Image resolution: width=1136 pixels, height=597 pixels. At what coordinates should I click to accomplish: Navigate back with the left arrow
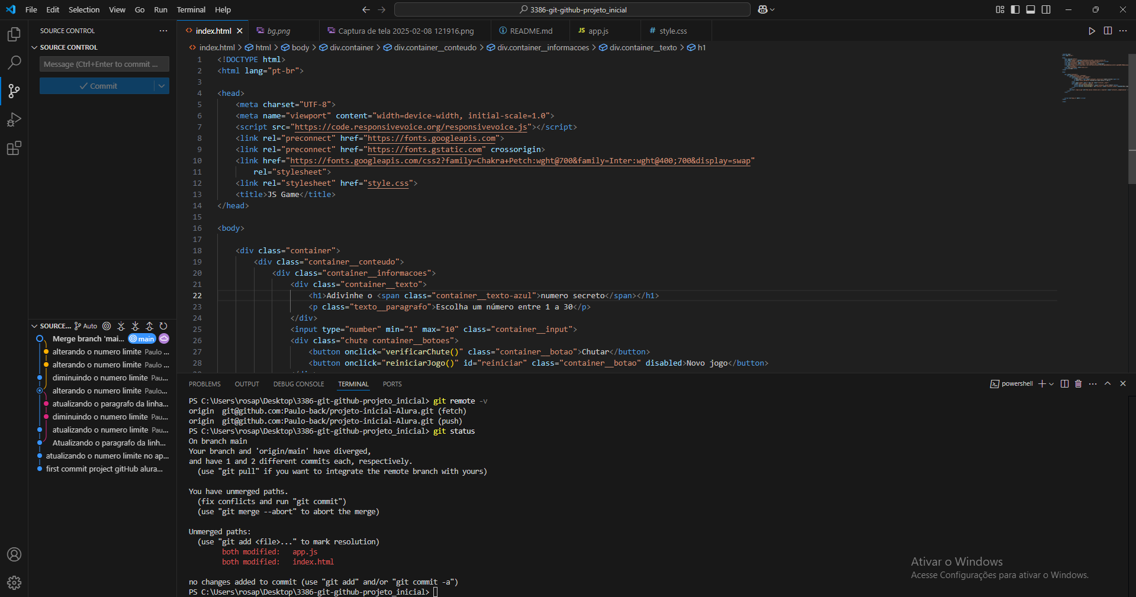366,9
